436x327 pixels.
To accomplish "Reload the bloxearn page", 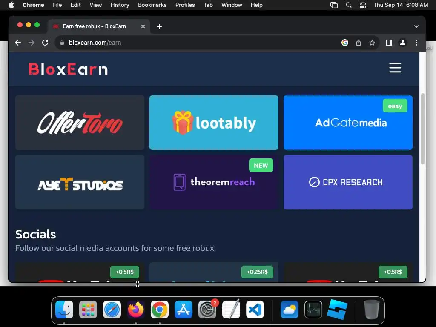I will [x=45, y=43].
